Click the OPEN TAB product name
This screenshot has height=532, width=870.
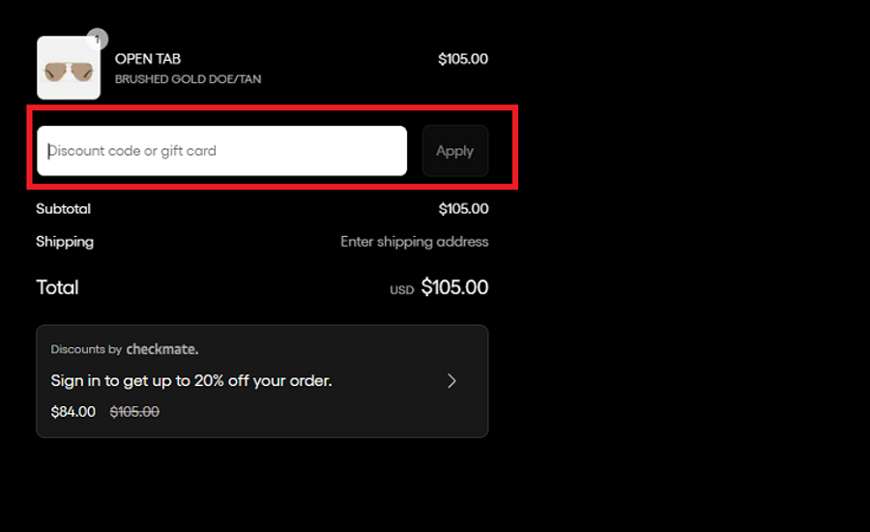[x=148, y=59]
